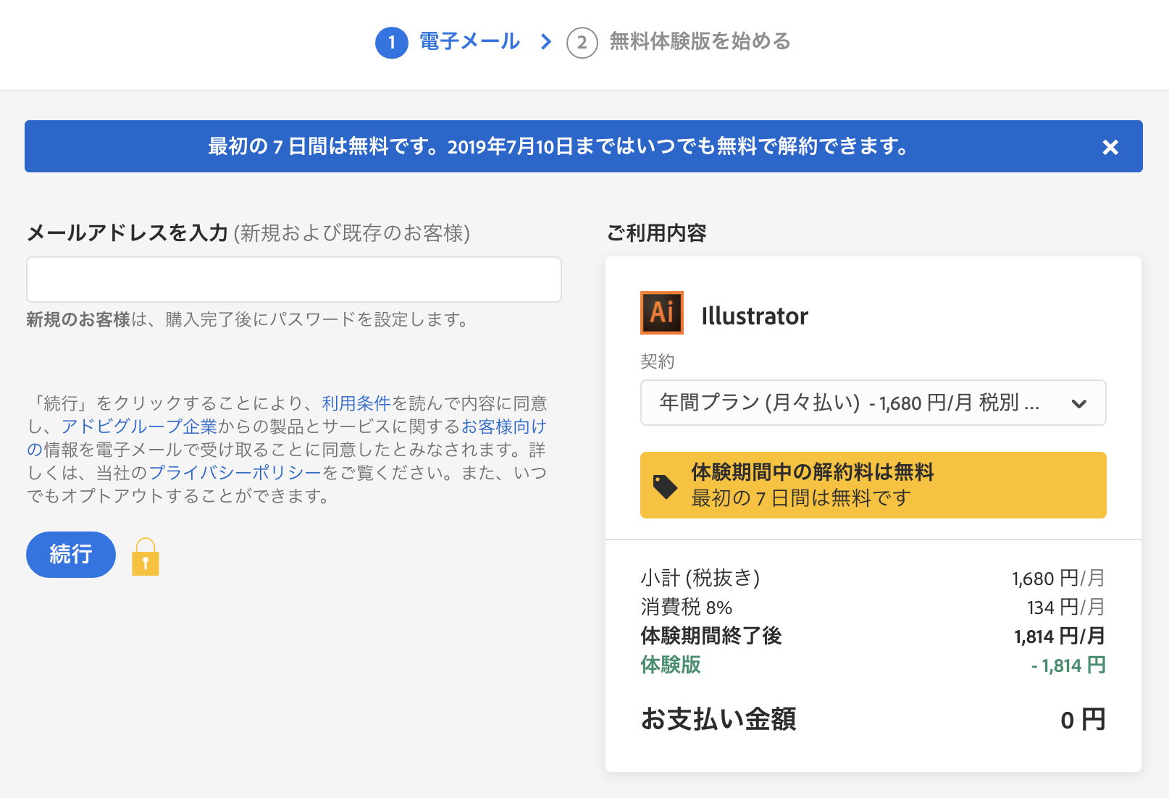
Task: Click the ご利用内容 heading
Action: pos(656,232)
